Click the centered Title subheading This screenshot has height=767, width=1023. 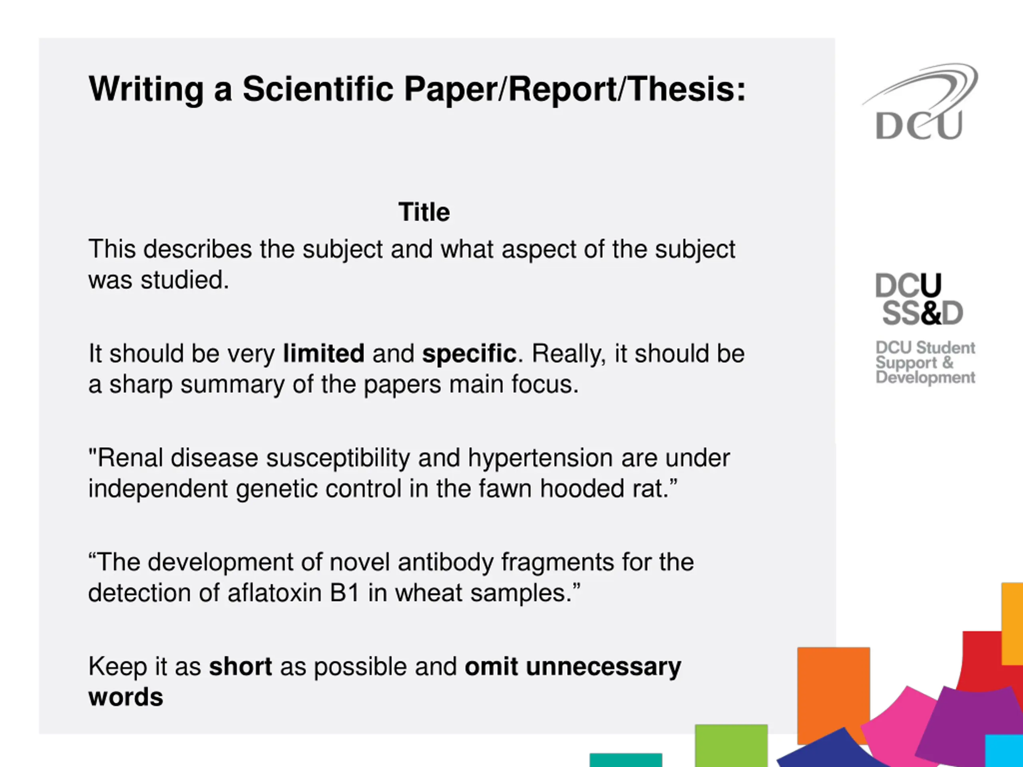click(x=424, y=212)
